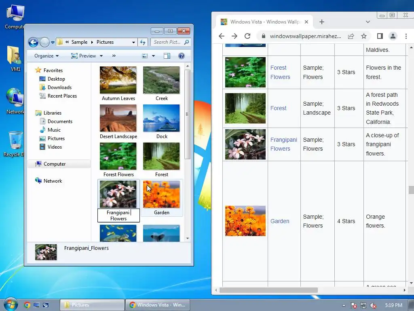Click the Garden image in the web table
Viewport: 414px width, 311px height.
245,221
